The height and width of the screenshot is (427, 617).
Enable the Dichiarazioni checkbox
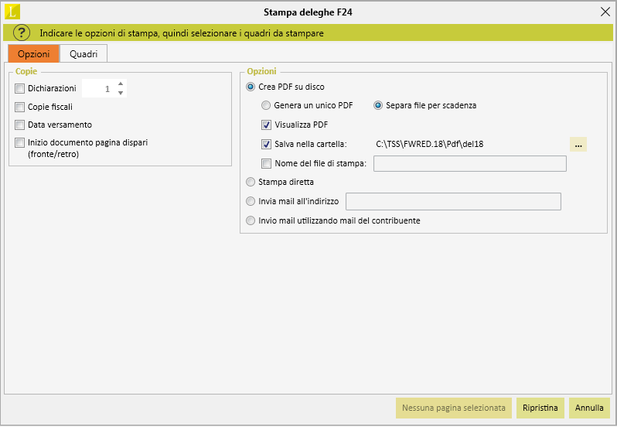click(x=19, y=88)
